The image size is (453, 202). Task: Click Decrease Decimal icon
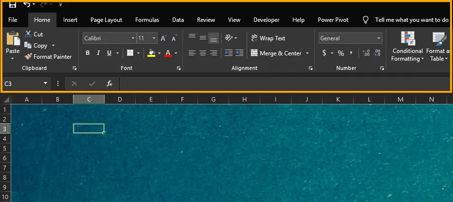point(377,53)
